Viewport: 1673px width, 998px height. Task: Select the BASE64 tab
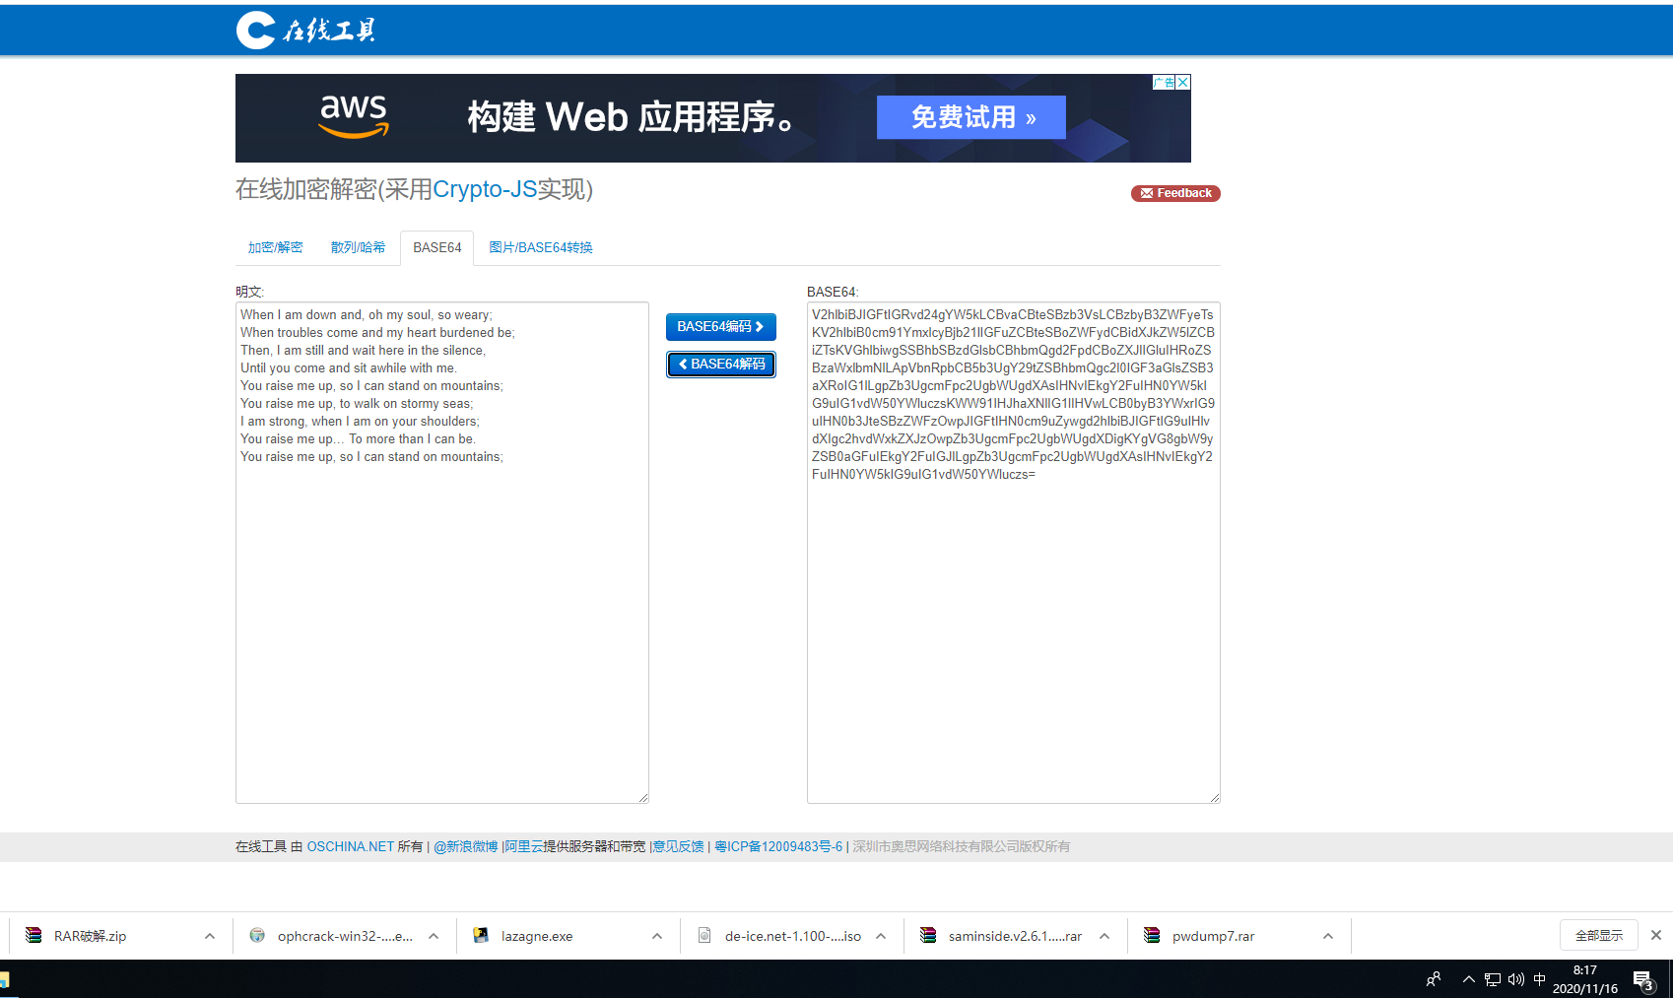coord(436,247)
